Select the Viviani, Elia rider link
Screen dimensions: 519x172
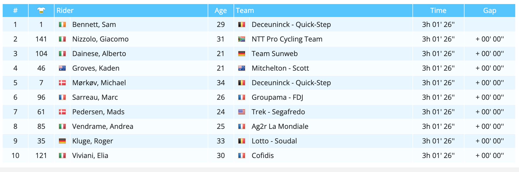point(90,156)
